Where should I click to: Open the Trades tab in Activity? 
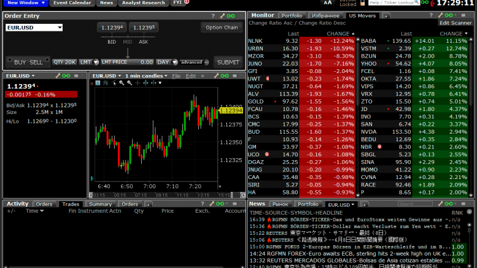pyautogui.click(x=71, y=204)
